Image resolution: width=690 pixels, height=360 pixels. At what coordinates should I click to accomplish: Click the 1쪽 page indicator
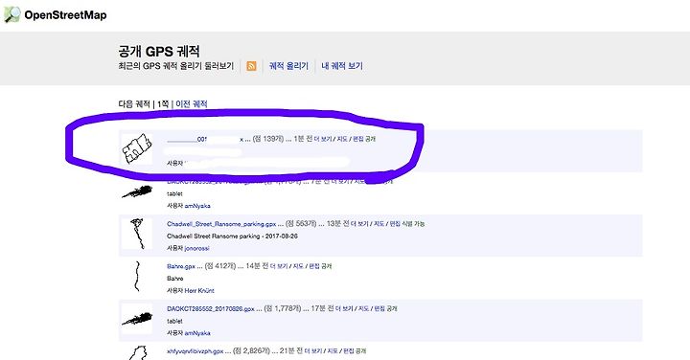163,104
